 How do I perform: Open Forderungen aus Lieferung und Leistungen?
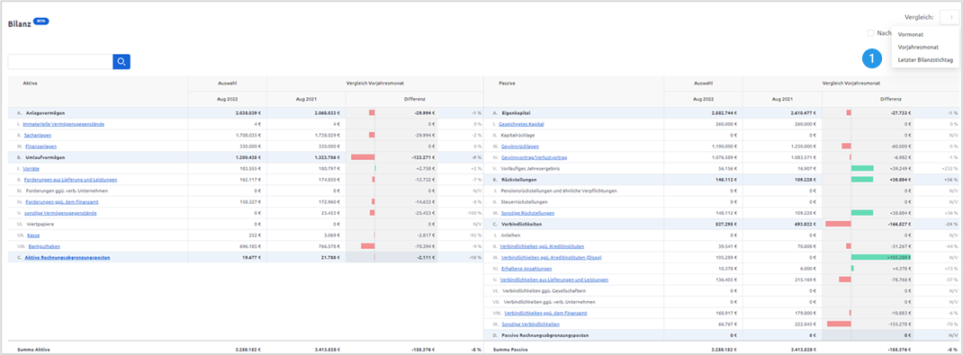point(70,180)
